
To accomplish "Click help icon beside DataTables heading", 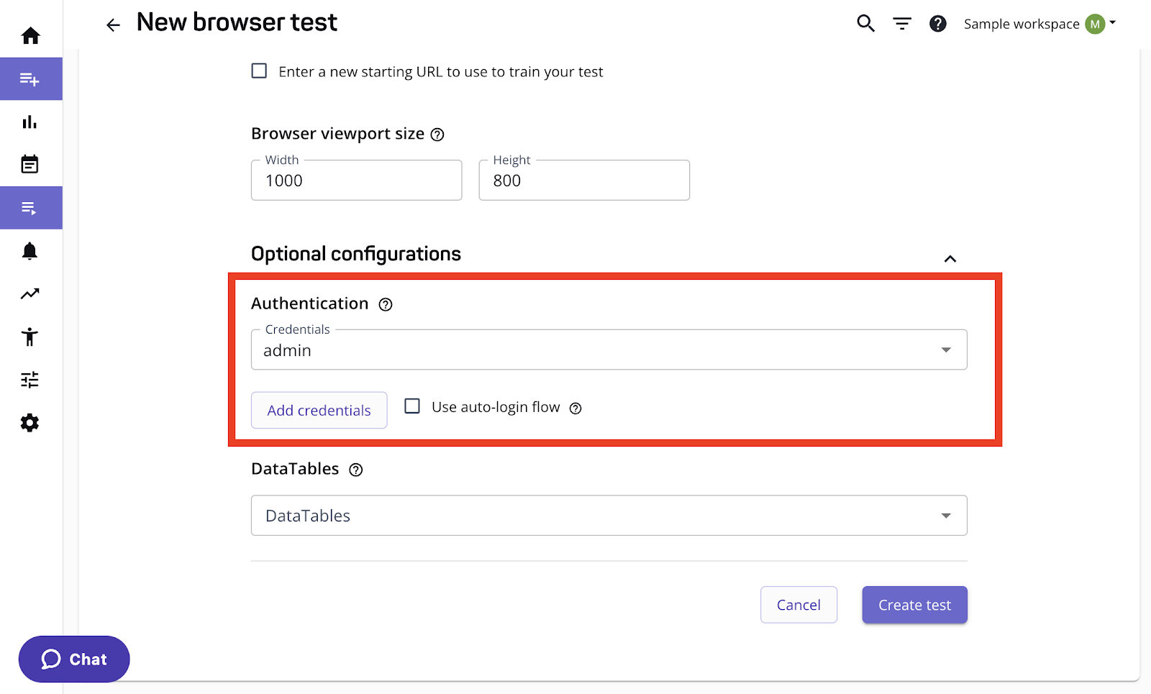I will click(356, 470).
